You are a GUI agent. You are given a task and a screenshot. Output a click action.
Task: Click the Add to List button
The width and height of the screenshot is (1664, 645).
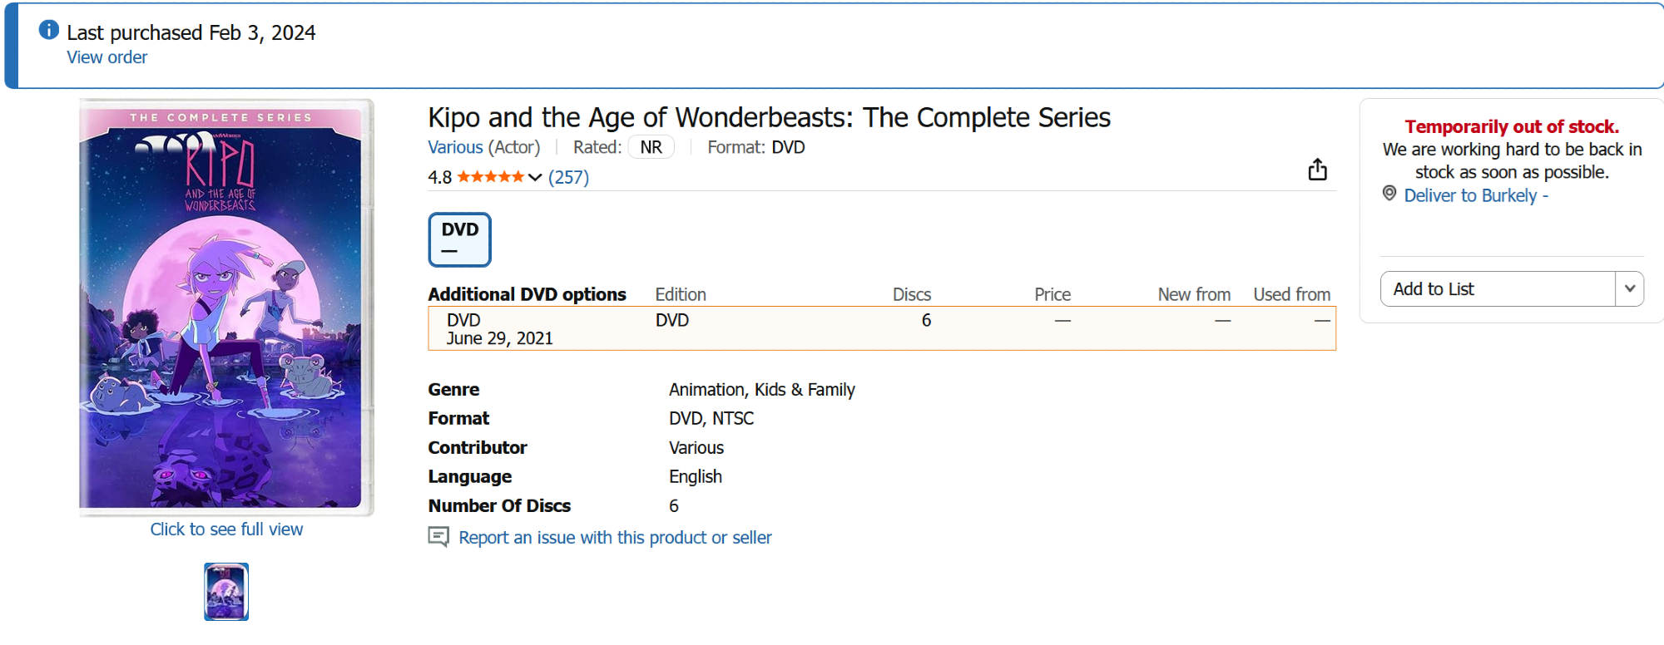click(x=1498, y=289)
